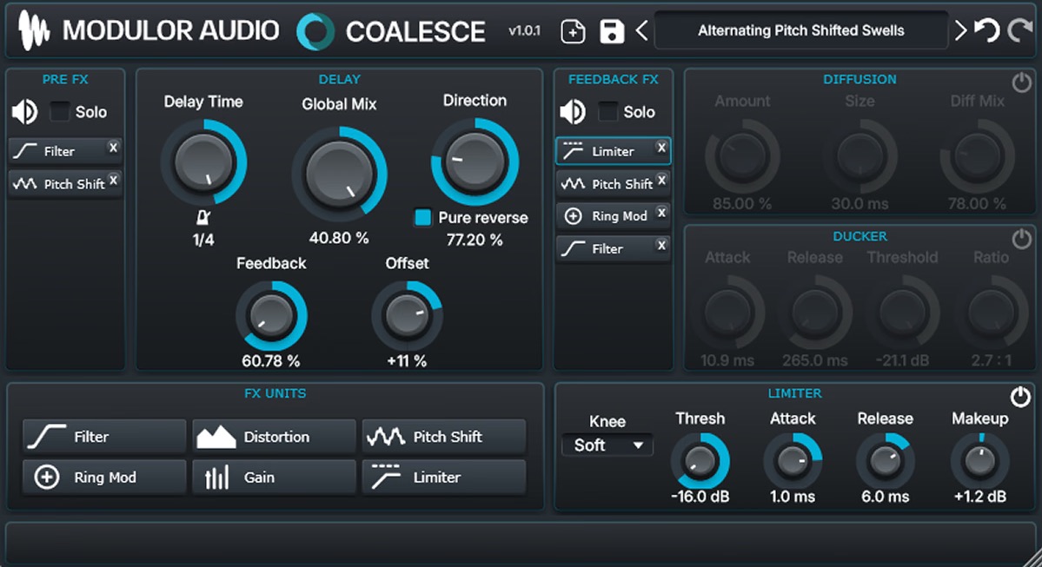Open preset name Alternating Pitch Shifted Swells

point(800,30)
